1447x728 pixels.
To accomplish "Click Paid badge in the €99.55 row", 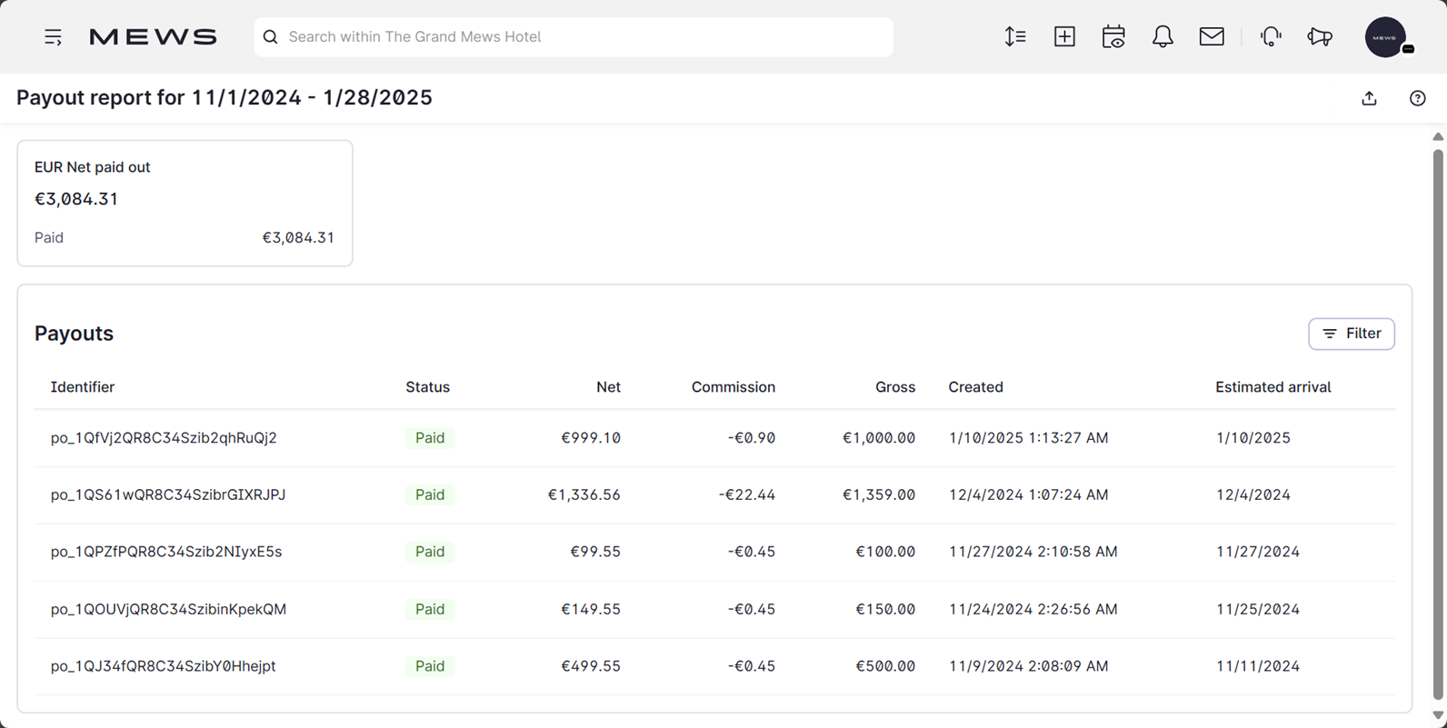I will pos(430,552).
